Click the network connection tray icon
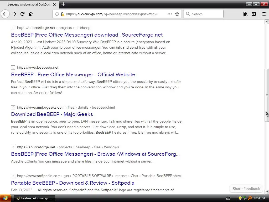269x202 pixels. coord(245,198)
